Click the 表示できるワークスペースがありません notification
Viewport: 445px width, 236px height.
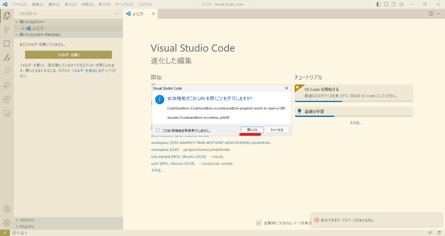pyautogui.click(x=377, y=220)
